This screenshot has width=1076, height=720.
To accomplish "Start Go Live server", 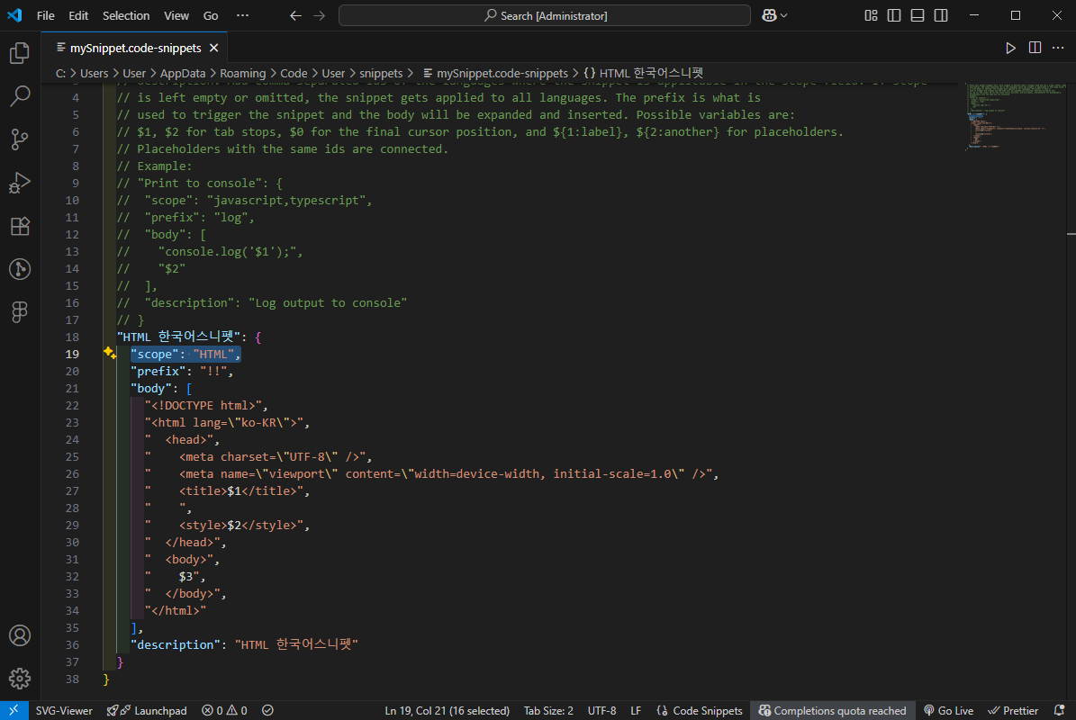I will click(948, 710).
